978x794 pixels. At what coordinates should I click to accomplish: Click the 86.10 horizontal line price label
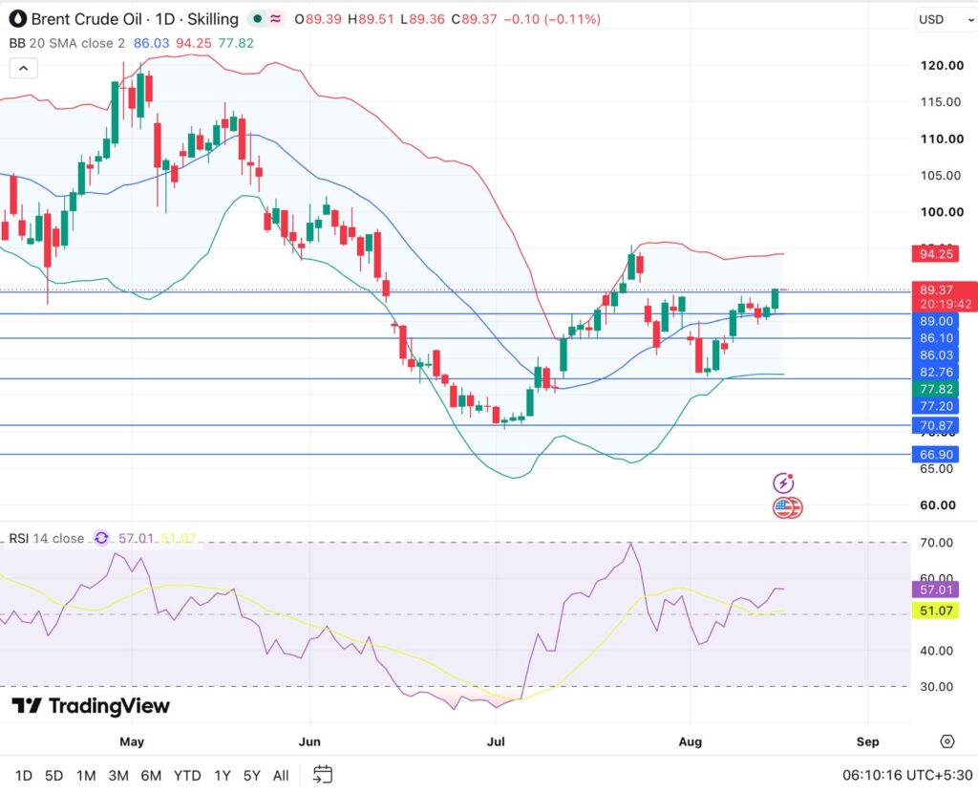pyautogui.click(x=936, y=337)
